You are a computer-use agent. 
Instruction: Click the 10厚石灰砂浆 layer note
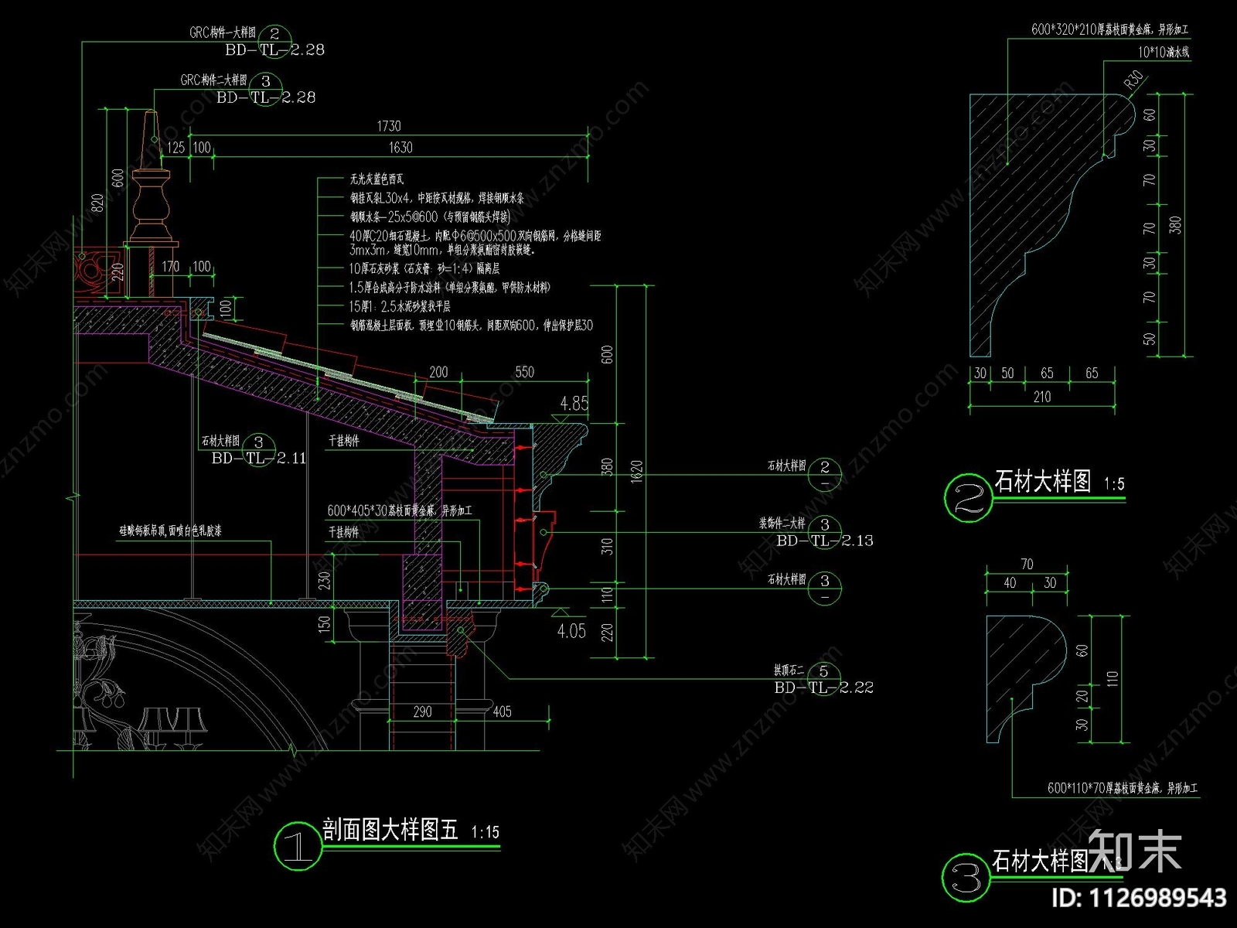click(x=424, y=269)
